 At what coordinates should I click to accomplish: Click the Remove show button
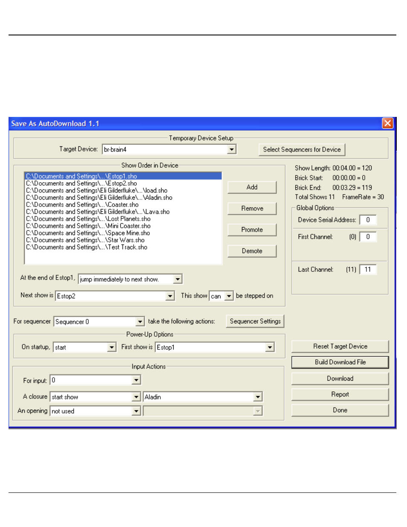pos(252,208)
